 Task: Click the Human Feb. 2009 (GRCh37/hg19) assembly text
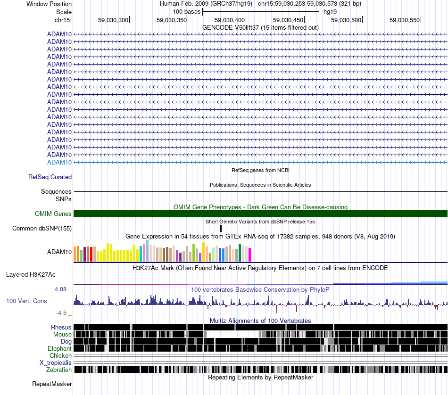pos(206,4)
